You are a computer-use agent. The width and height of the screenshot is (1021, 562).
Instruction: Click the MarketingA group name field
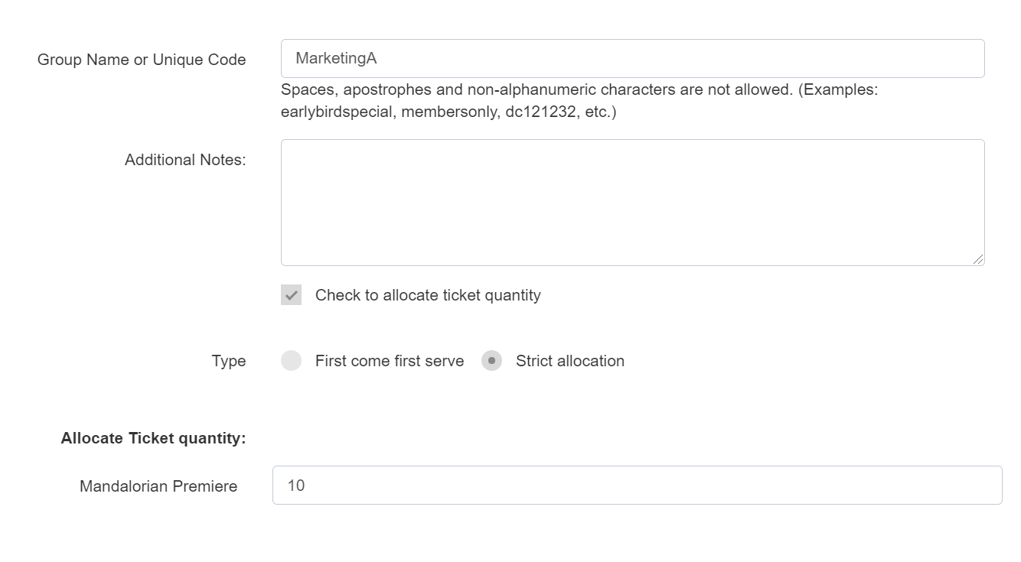(632, 59)
